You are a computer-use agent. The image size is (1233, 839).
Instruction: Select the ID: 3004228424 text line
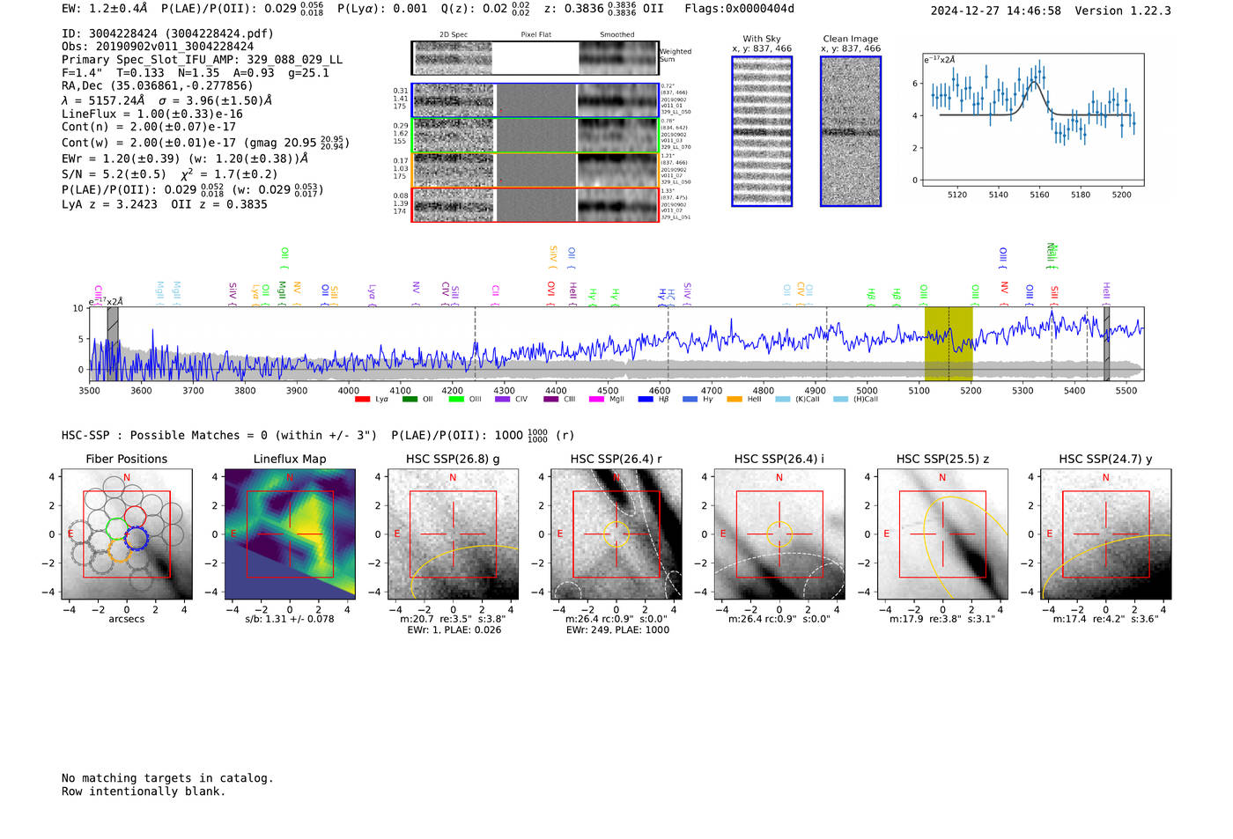pyautogui.click(x=167, y=33)
